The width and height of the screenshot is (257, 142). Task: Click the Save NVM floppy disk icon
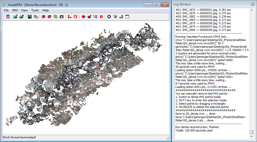click(30, 16)
